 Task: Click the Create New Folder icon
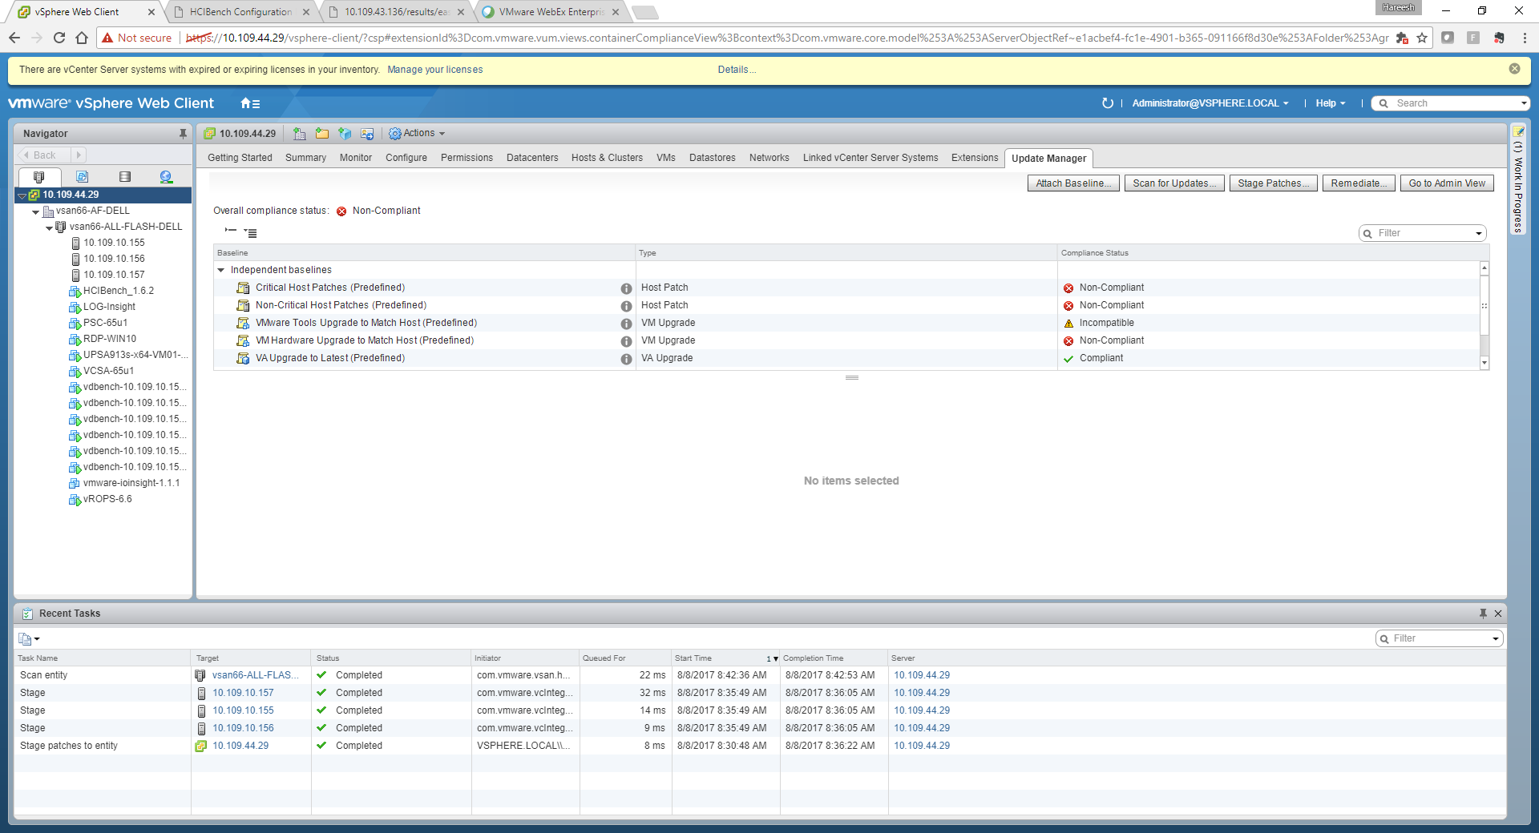[322, 134]
